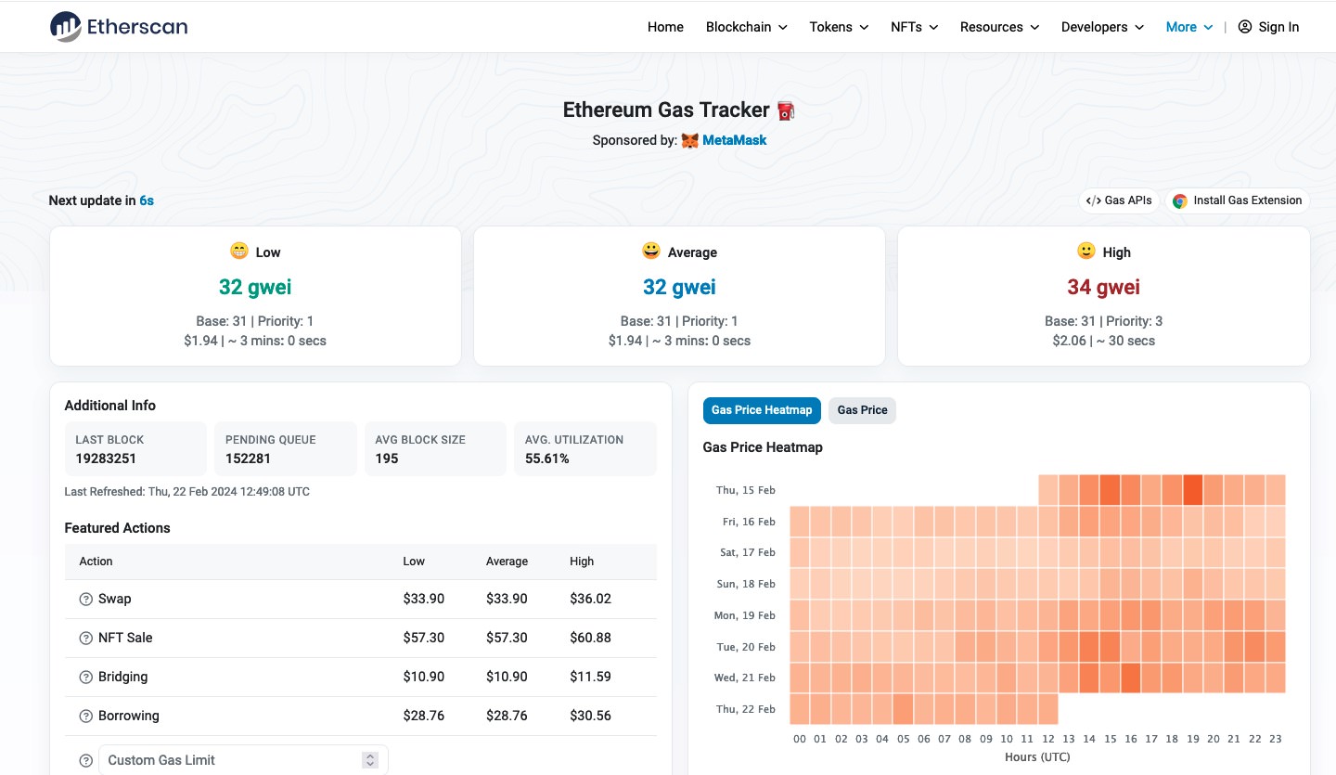Open the MetaMask sponsor link
Screen dimensions: 1336x775
[x=734, y=140]
